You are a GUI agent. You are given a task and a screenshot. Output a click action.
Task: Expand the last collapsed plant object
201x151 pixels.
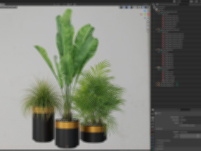[x=157, y=86]
